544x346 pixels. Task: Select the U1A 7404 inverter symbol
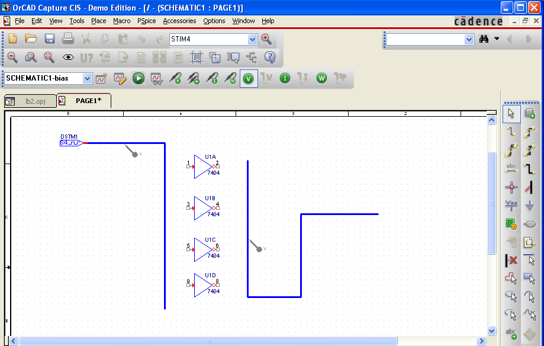pyautogui.click(x=203, y=166)
